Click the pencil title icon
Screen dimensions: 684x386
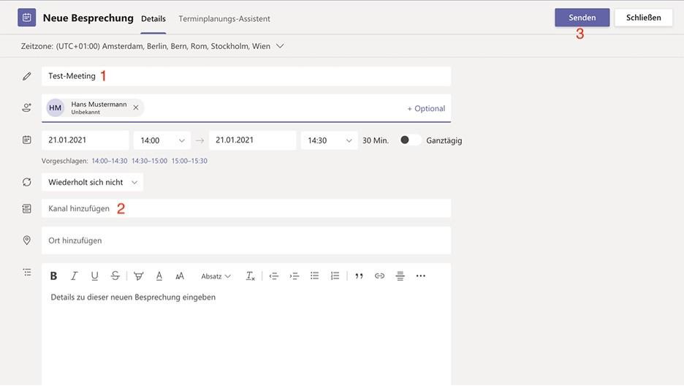click(x=26, y=76)
